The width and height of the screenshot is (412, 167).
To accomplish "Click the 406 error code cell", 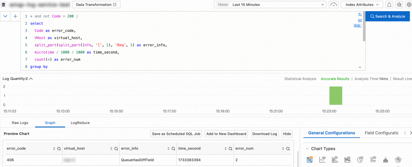I will pyautogui.click(x=33, y=160).
